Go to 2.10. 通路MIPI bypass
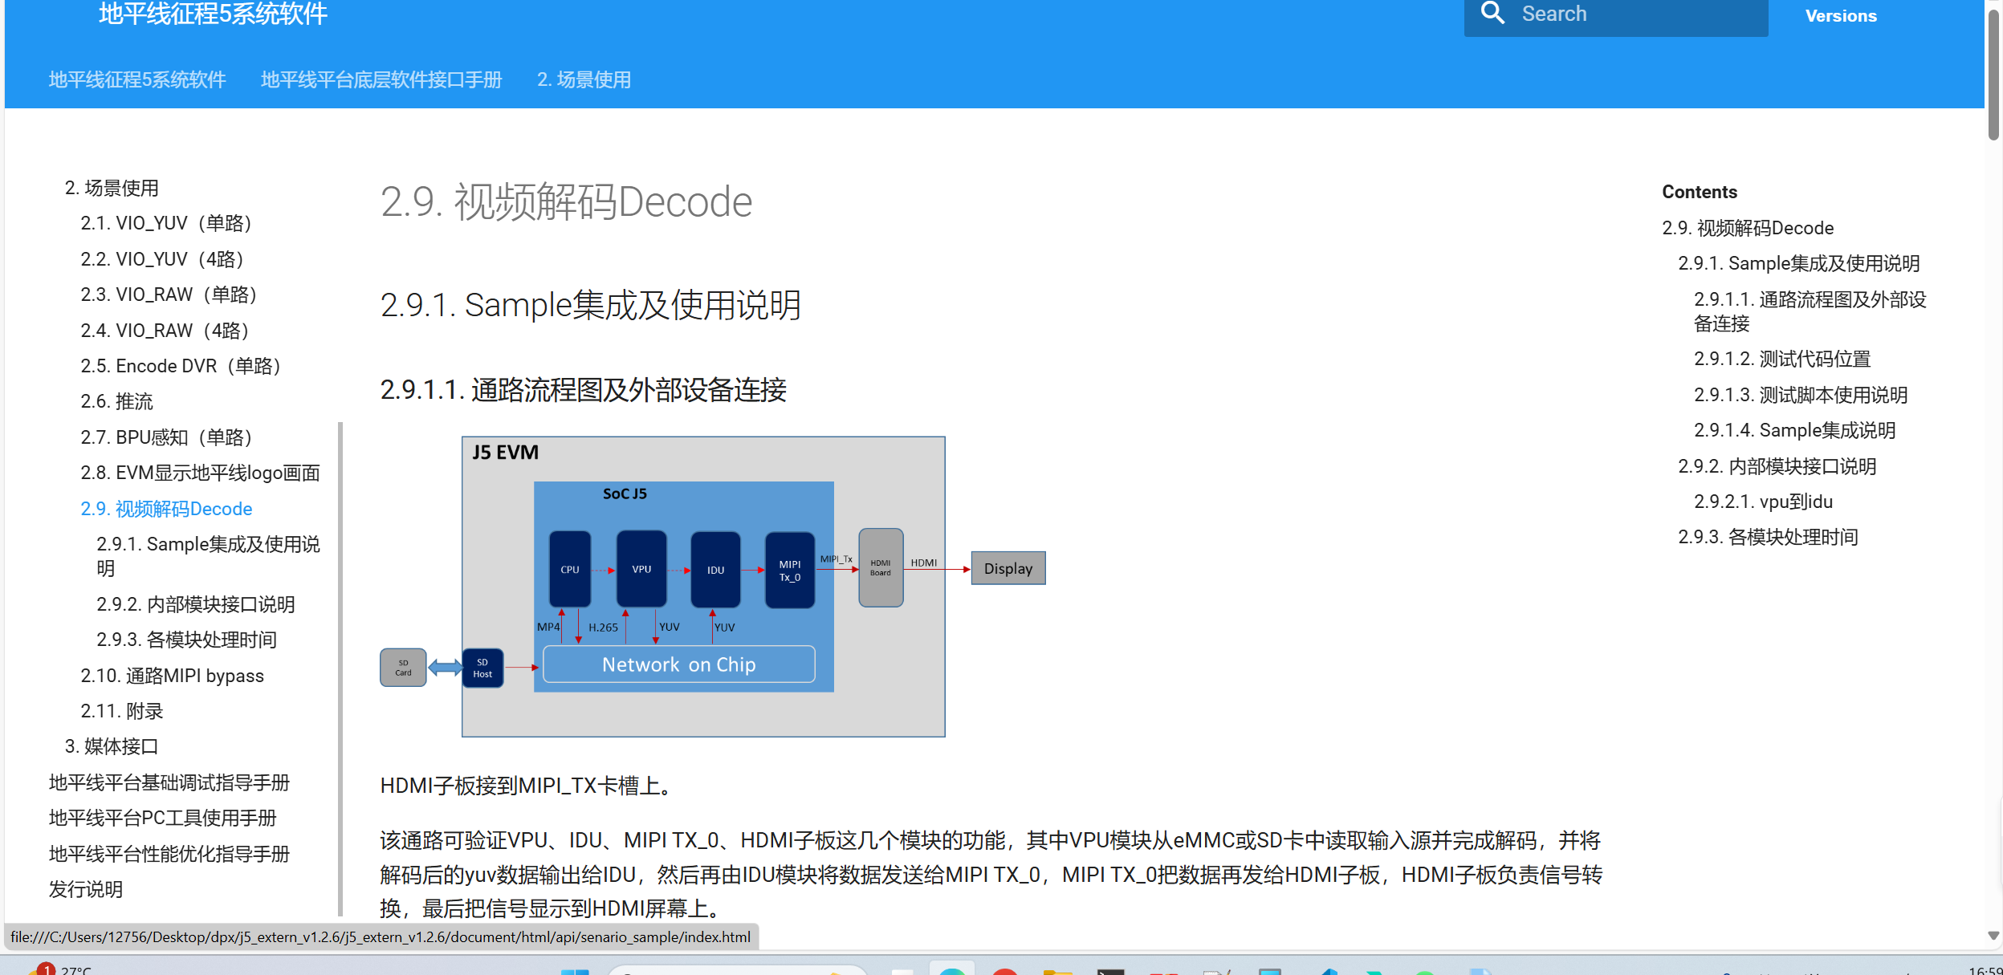Viewport: 2003px width, 975px height. coord(172,676)
